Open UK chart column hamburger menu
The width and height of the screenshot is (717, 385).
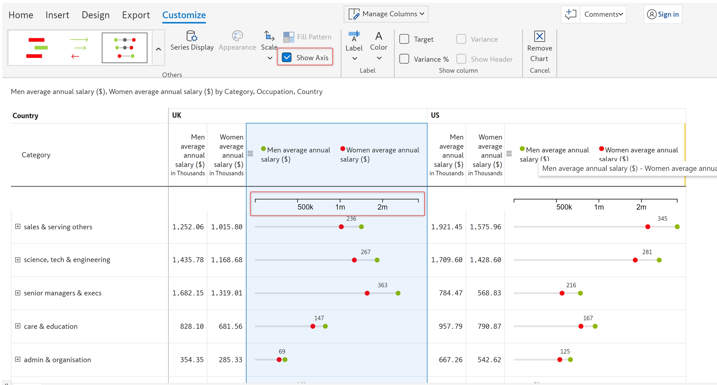click(250, 154)
